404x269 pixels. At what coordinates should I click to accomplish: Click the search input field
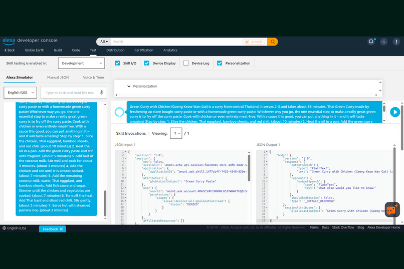pos(176,42)
